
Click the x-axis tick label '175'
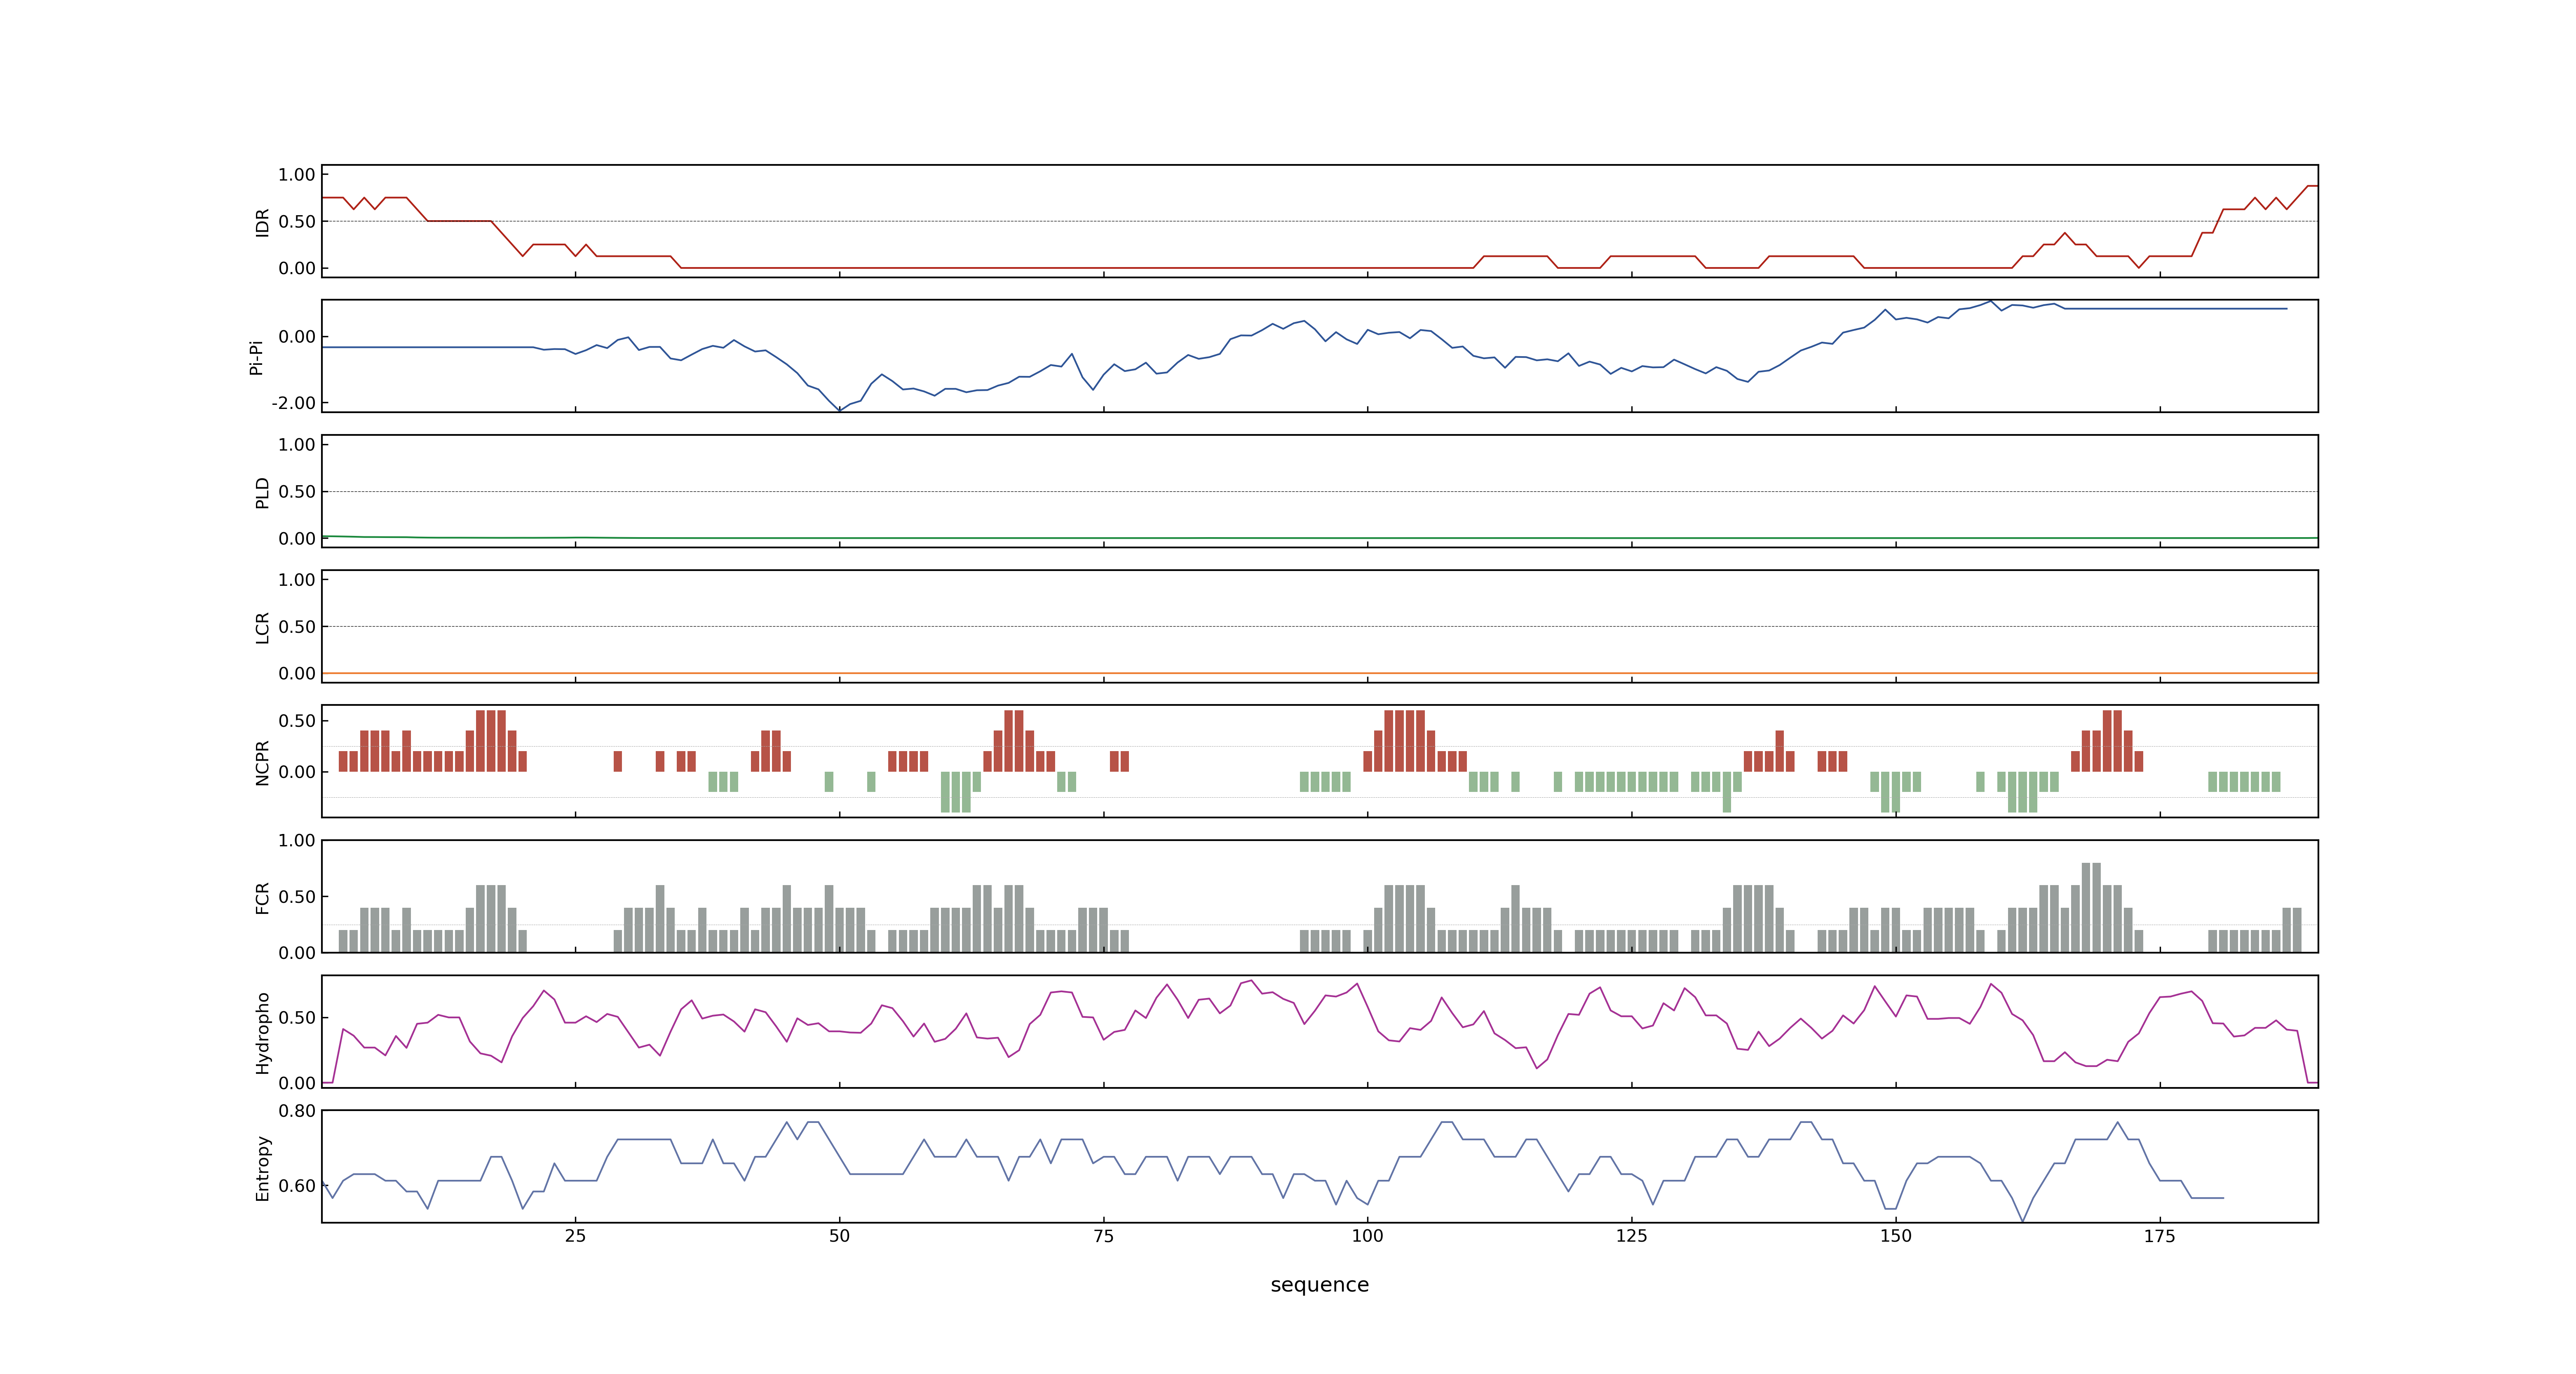[2159, 1236]
